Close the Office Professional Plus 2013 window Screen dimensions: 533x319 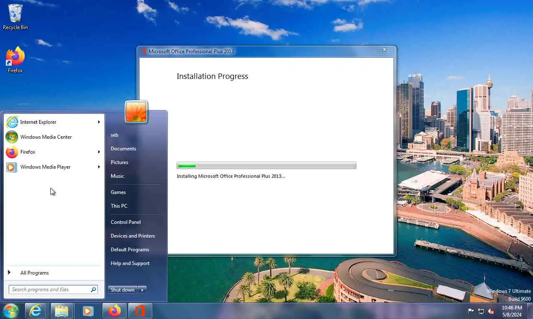384,50
